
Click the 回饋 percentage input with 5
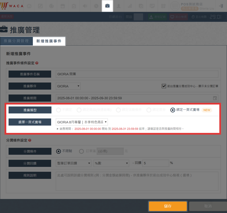point(155,163)
